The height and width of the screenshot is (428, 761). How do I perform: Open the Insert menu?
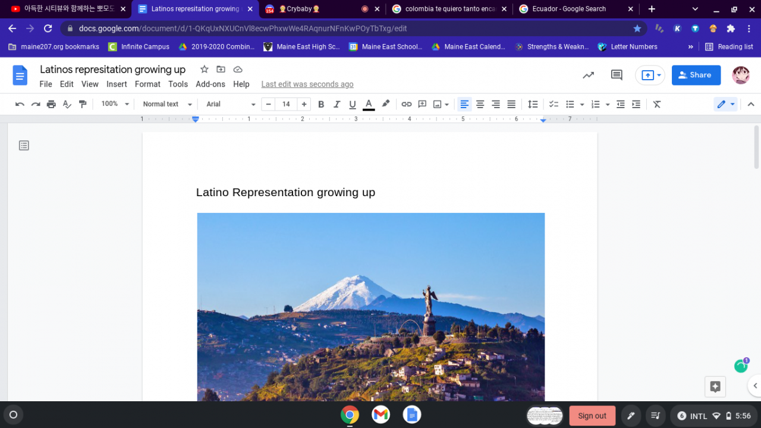click(x=117, y=84)
